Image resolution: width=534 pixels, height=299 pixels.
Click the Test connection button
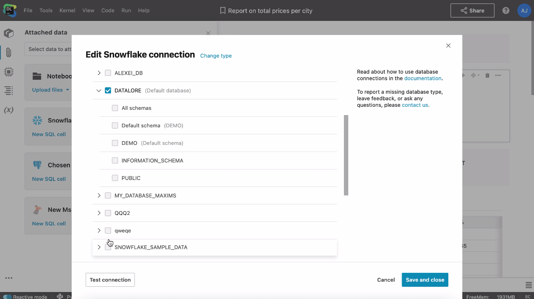click(x=110, y=280)
